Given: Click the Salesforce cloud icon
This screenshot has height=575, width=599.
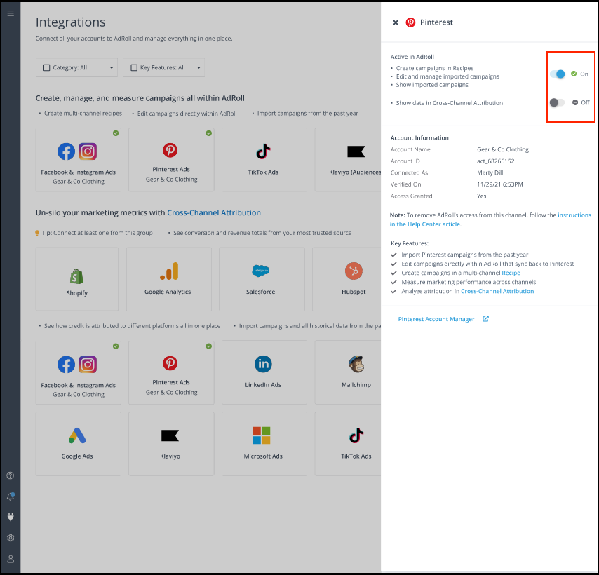Looking at the screenshot, I should [260, 271].
